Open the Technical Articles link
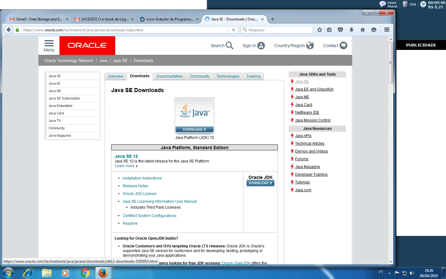446x279 pixels. click(310, 144)
